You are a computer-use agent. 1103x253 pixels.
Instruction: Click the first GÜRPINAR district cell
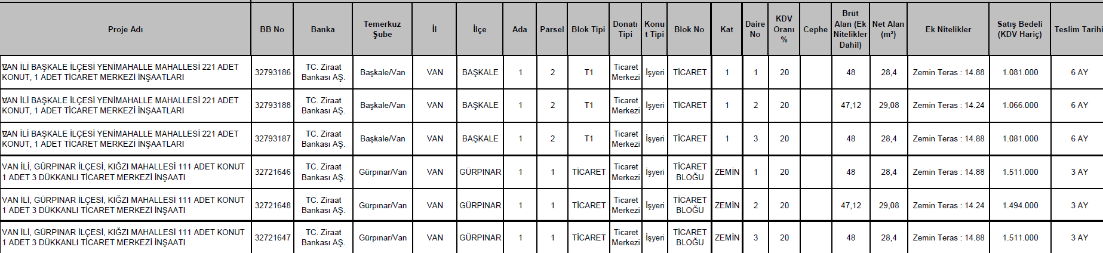click(x=480, y=172)
